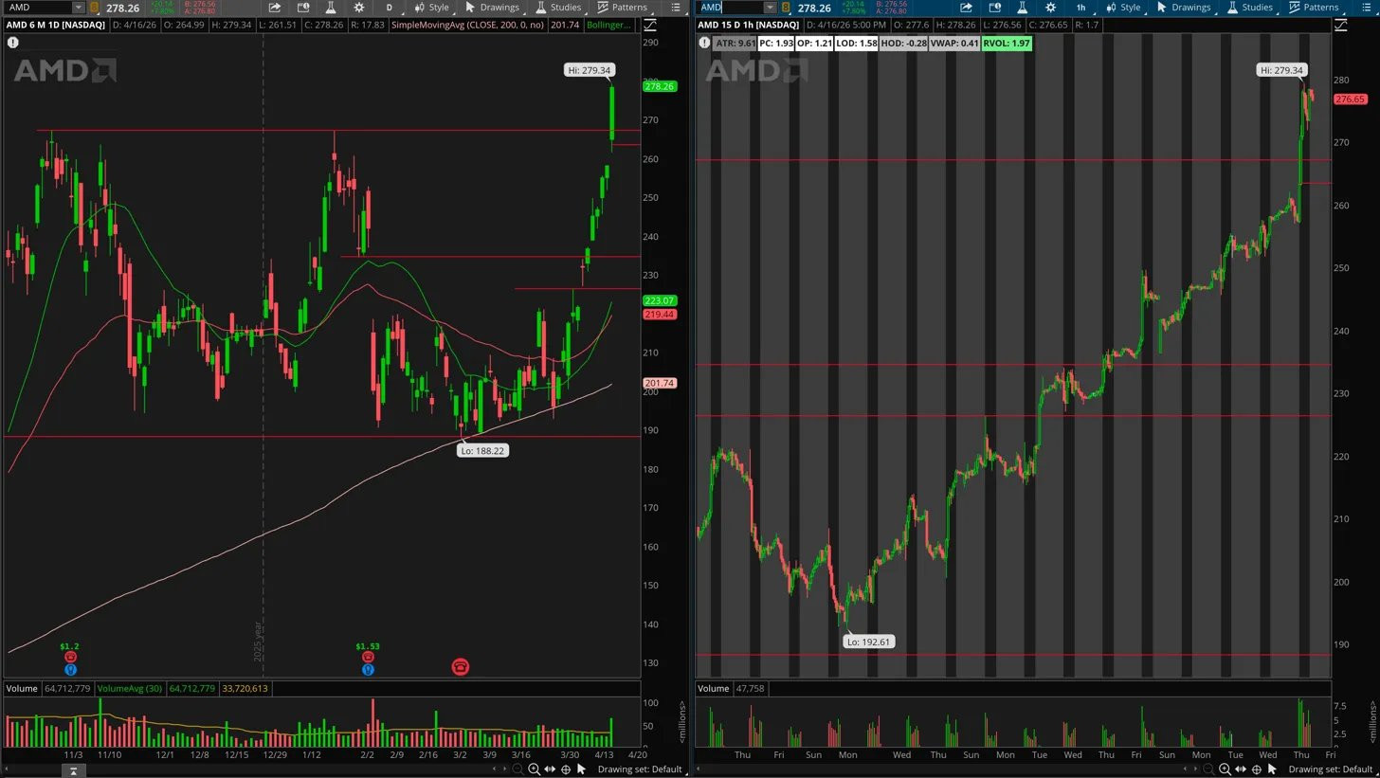Click the crosshair icon in the left chart footer
1380x778 pixels.
click(x=566, y=769)
